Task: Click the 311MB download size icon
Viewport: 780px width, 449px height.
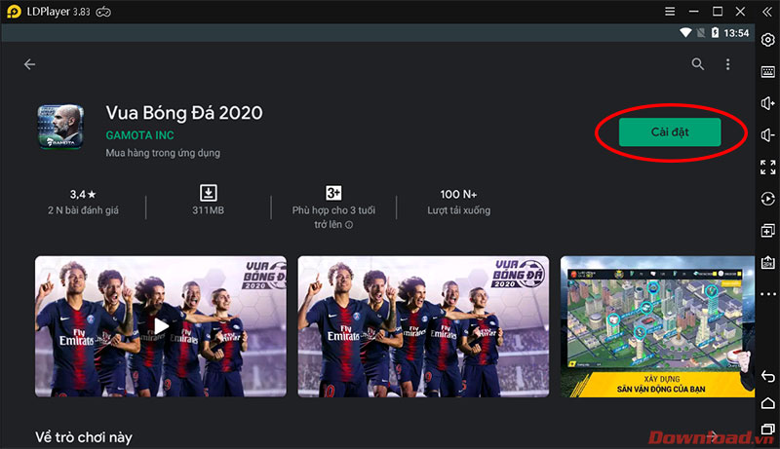Action: pos(209,192)
